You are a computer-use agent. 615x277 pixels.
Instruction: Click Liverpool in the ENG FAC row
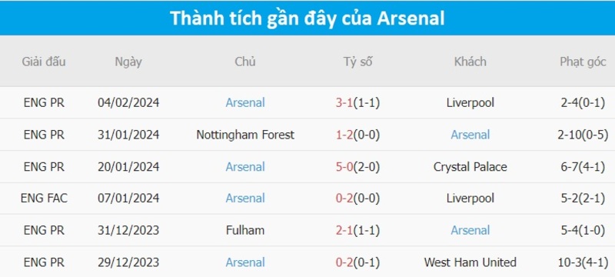click(470, 199)
